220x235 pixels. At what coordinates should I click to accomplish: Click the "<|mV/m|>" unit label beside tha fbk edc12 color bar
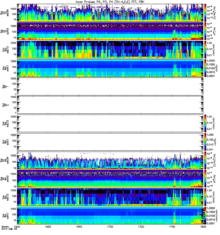214,50
